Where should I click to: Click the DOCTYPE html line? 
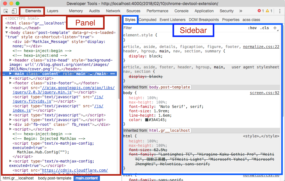22,19
